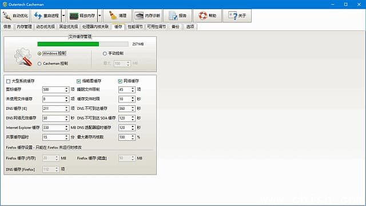Open the 备份 backup tab
The image size is (366, 206).
(x=176, y=27)
